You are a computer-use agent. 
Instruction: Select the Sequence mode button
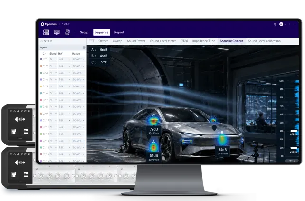pyautogui.click(x=102, y=32)
